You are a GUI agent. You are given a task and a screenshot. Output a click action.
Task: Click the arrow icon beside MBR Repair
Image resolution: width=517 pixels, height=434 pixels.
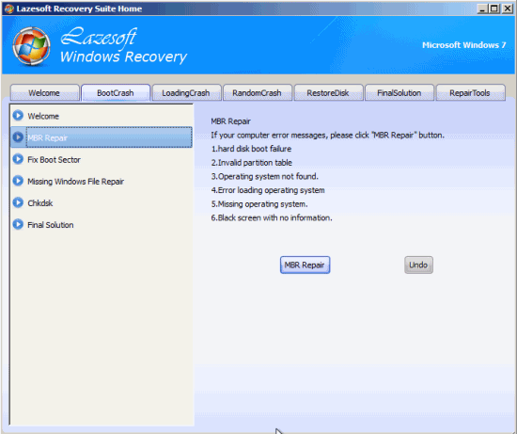pyautogui.click(x=18, y=137)
